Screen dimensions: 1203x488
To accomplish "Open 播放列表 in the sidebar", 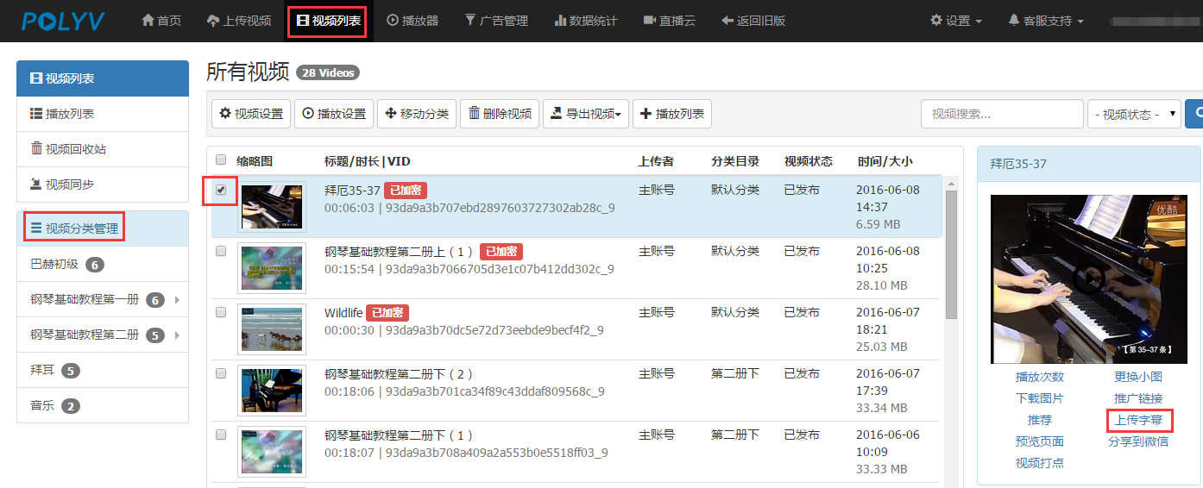I will click(x=103, y=114).
